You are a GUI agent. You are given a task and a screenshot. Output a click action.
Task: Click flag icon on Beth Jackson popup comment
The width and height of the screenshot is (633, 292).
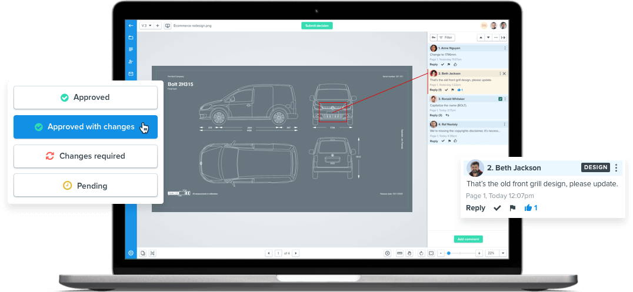512,208
